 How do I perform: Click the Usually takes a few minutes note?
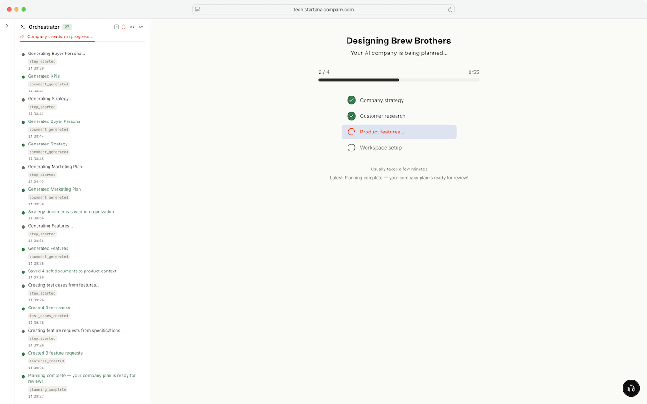(399, 169)
